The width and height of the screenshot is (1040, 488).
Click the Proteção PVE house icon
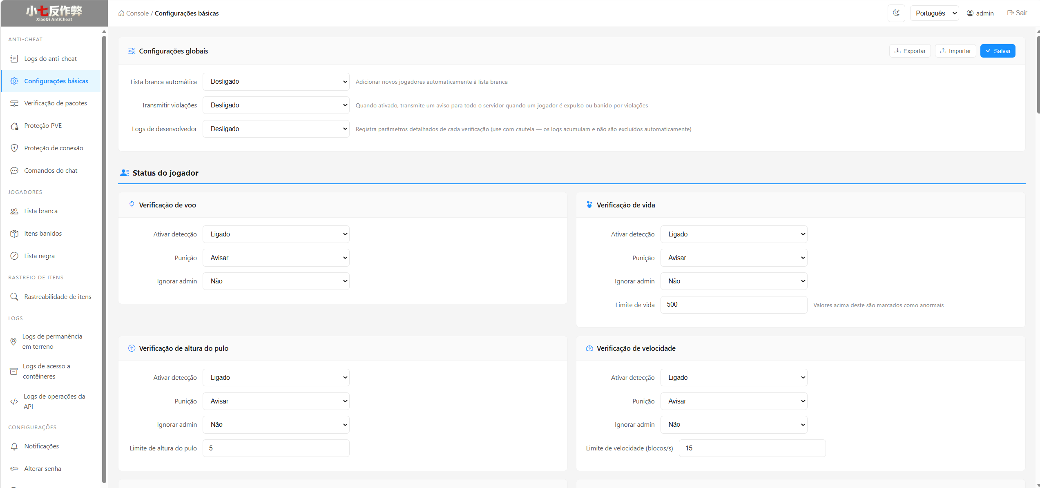point(14,126)
